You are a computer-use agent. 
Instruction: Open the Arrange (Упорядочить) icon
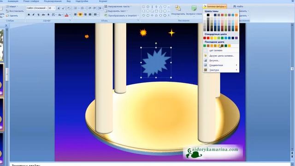[178, 8]
